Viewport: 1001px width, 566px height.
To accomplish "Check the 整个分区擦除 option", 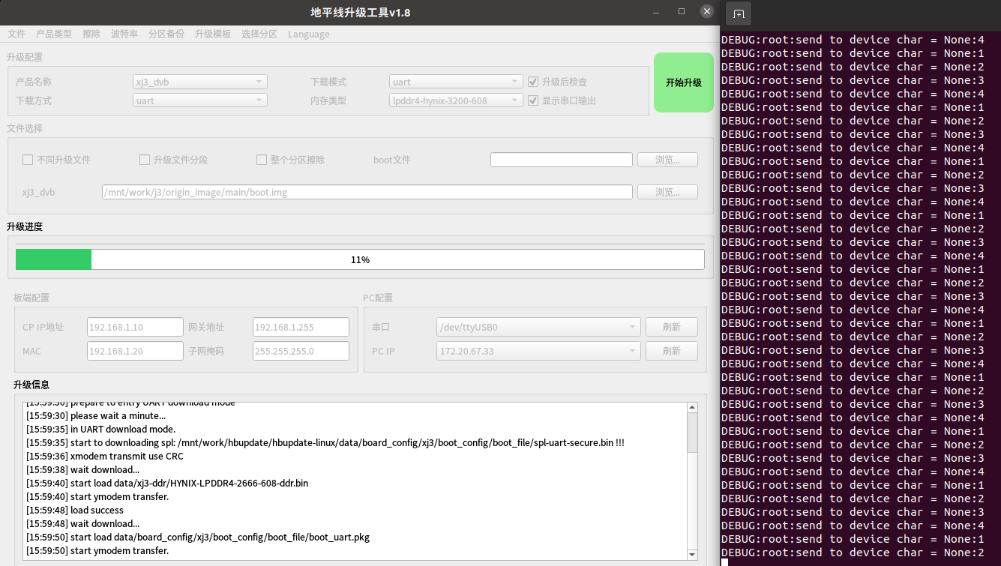I will point(262,160).
